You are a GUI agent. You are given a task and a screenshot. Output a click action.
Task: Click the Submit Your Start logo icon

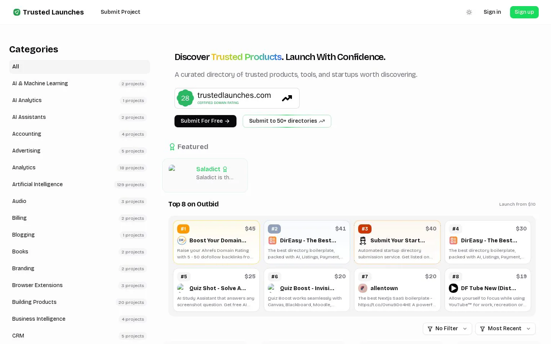363,240
